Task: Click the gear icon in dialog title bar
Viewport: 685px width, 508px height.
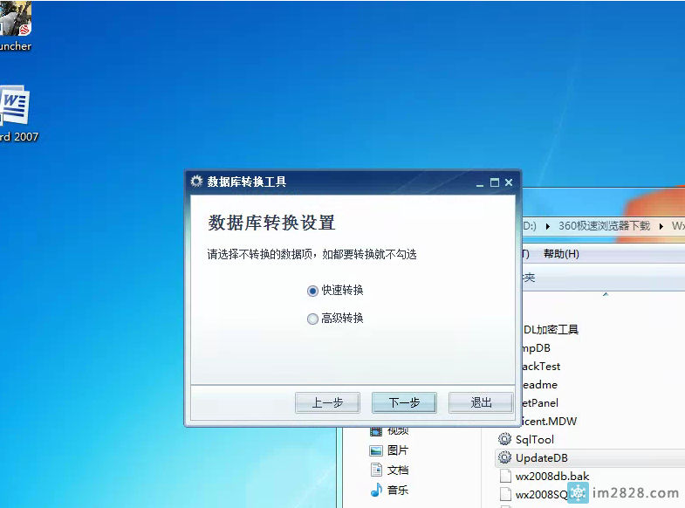Action: 196,182
